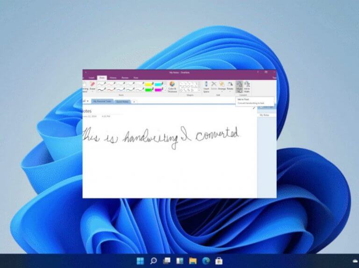
Task: Click Add Page in the page list
Action: point(267,107)
